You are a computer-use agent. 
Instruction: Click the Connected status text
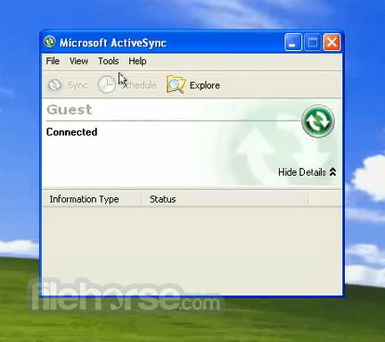[71, 132]
